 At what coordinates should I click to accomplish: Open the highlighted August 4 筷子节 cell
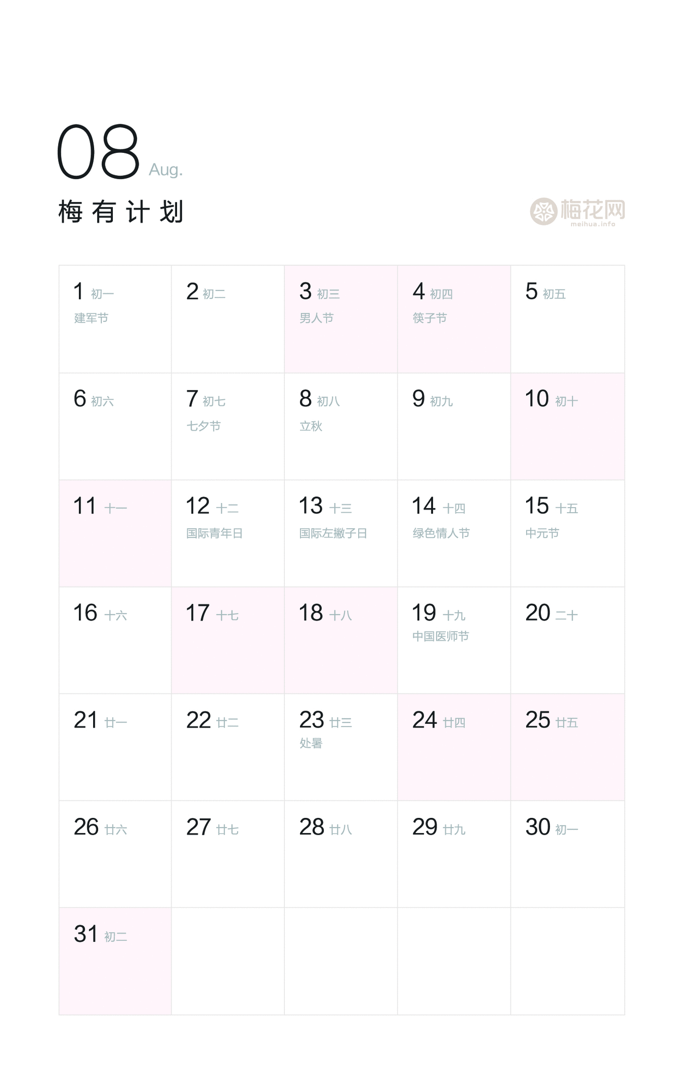[x=454, y=319]
